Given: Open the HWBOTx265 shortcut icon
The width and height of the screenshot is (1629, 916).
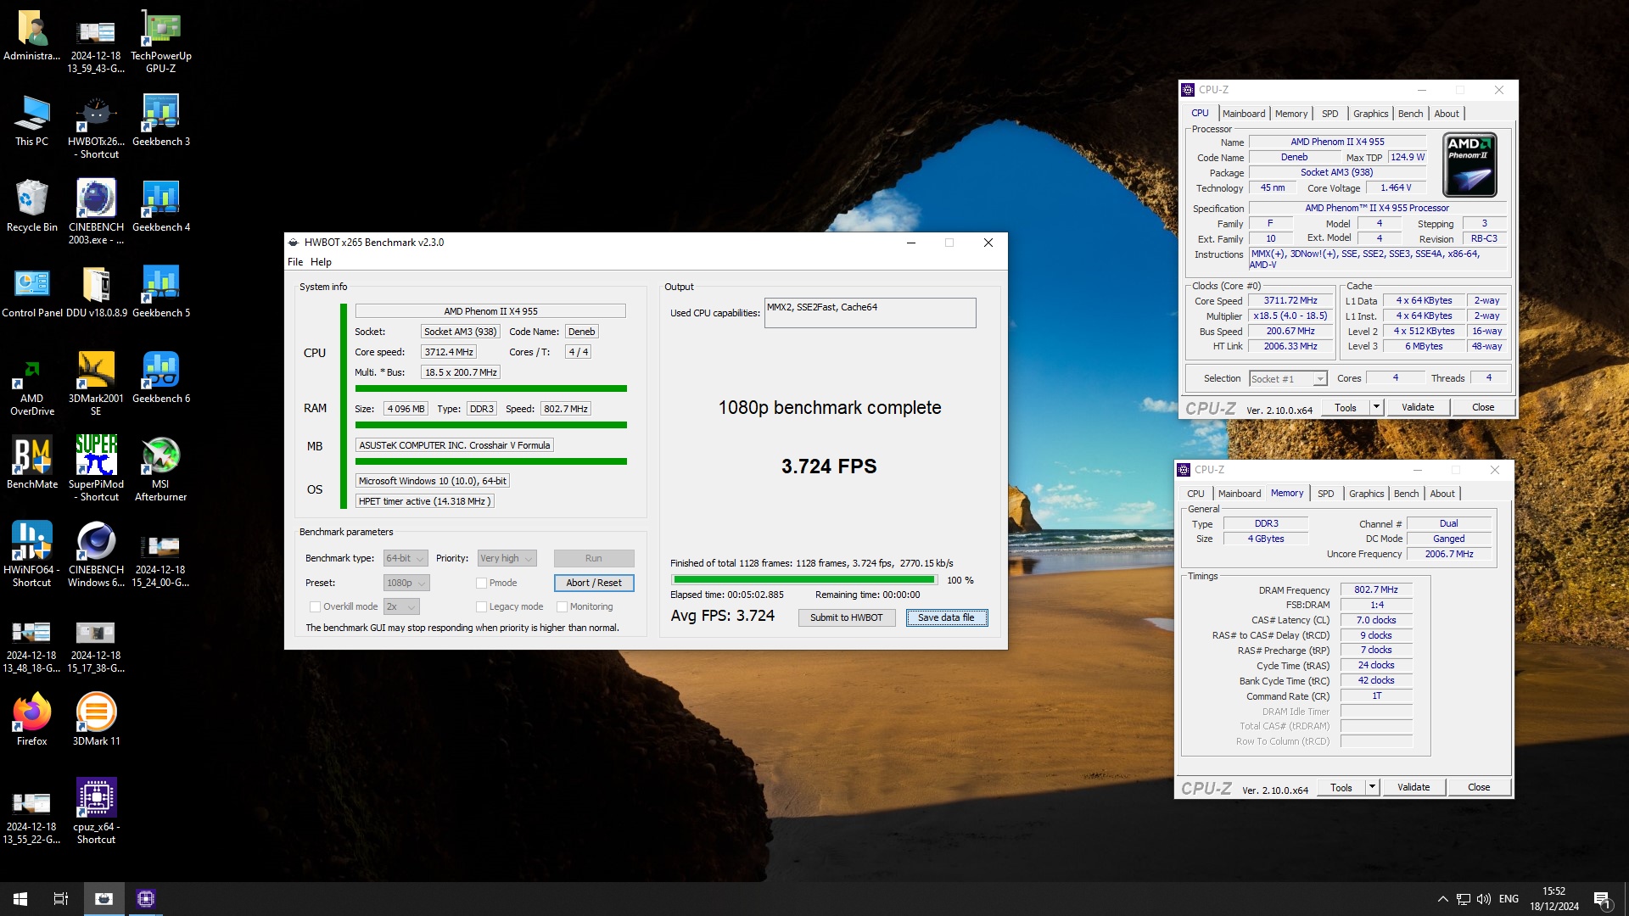Looking at the screenshot, I should pyautogui.click(x=96, y=126).
